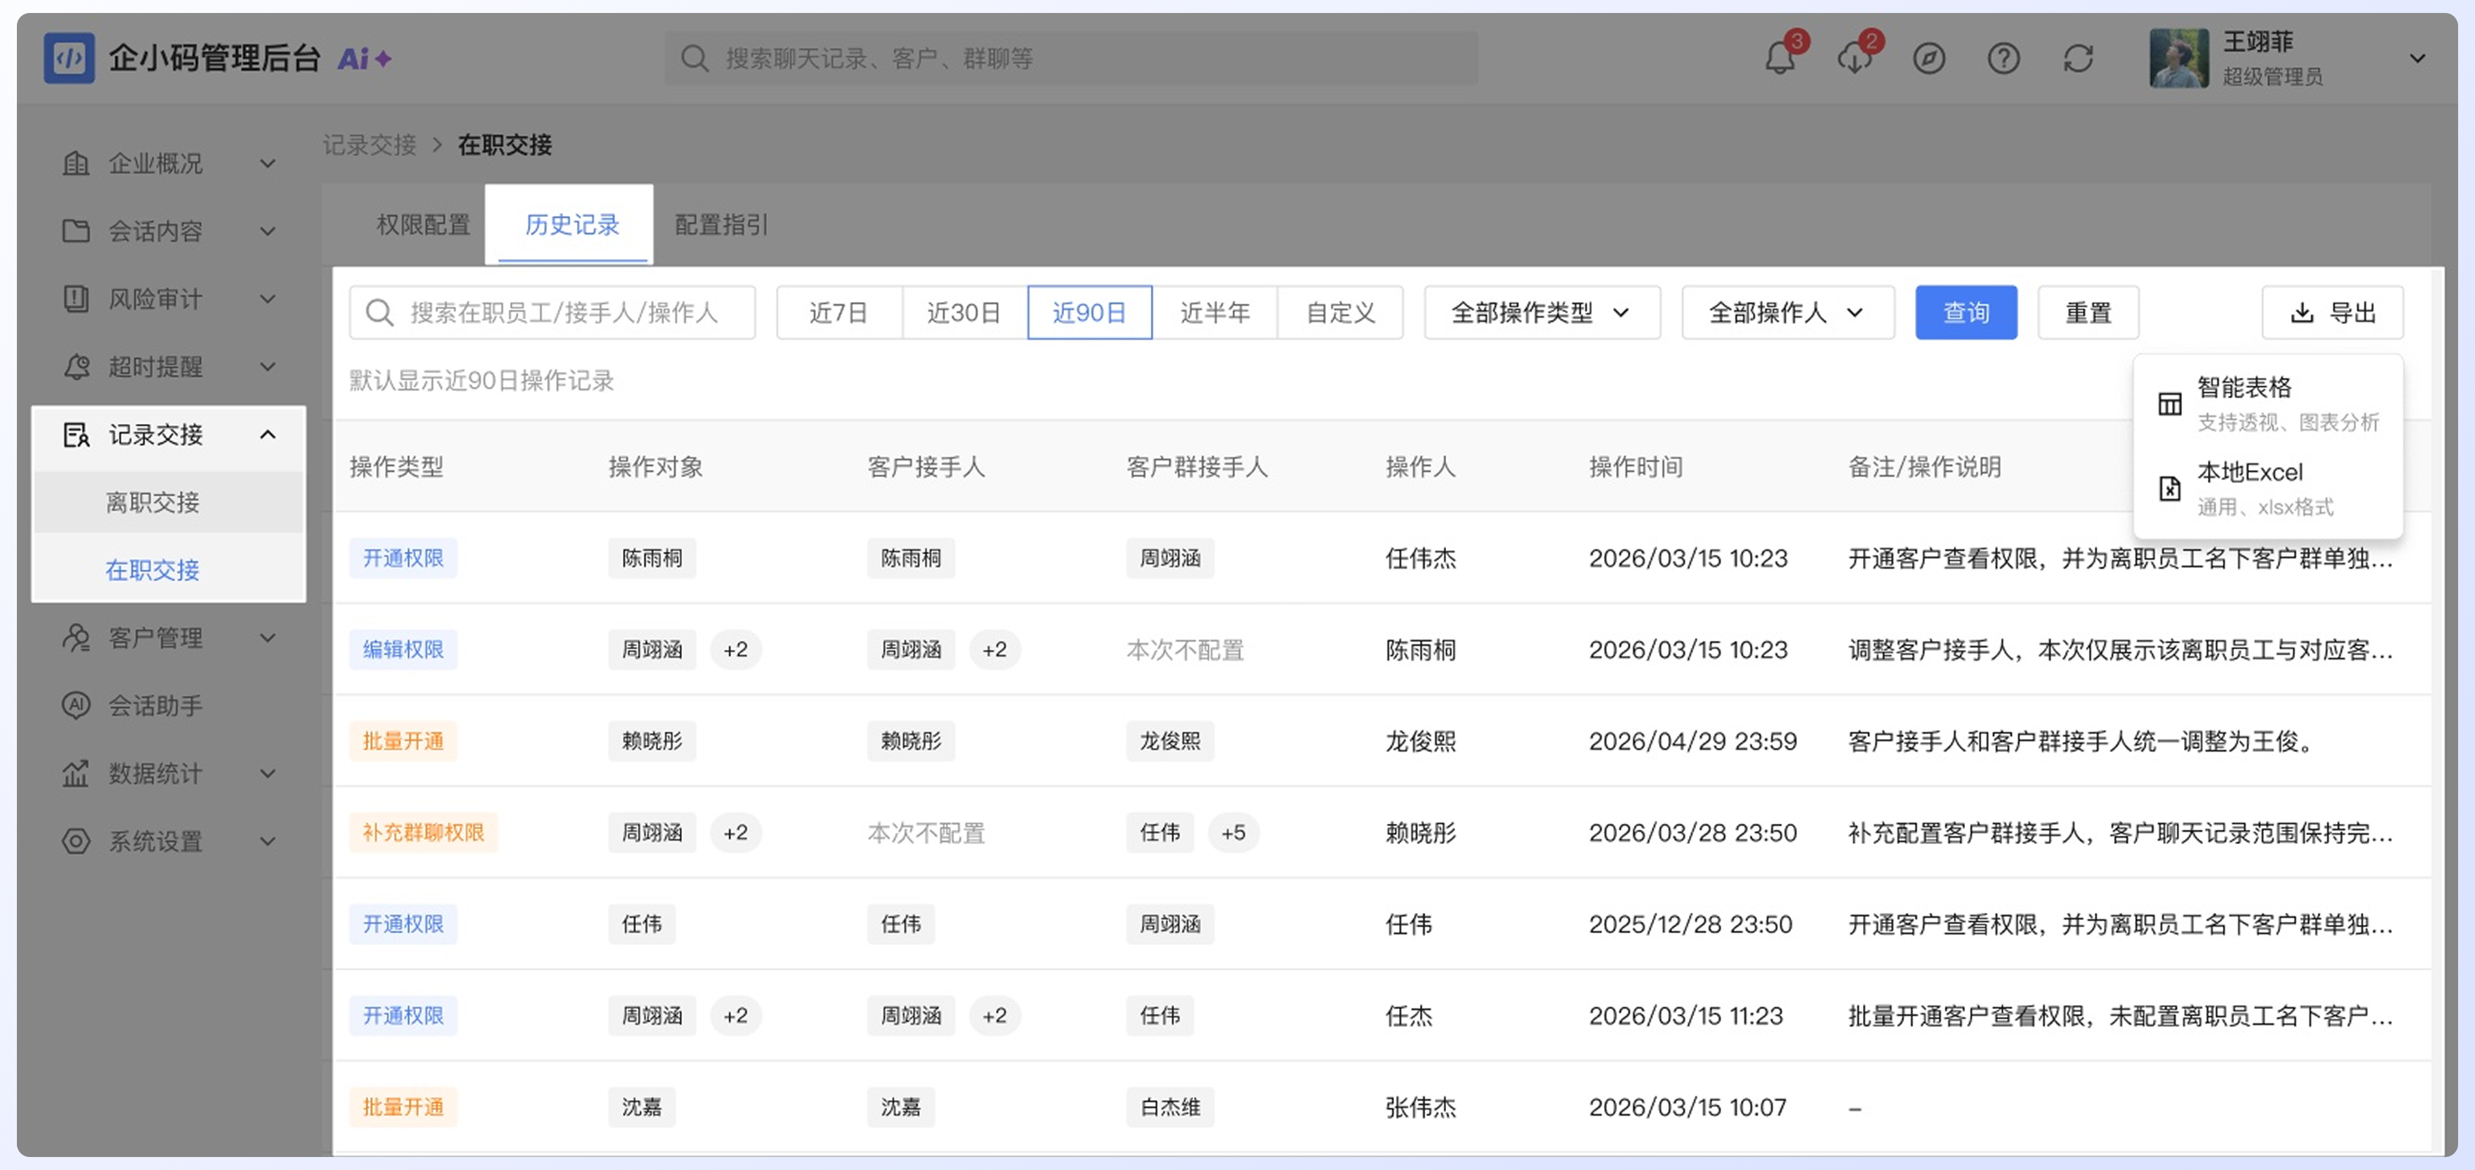The width and height of the screenshot is (2475, 1170).
Task: Open the notifications bell icon
Action: [1779, 58]
